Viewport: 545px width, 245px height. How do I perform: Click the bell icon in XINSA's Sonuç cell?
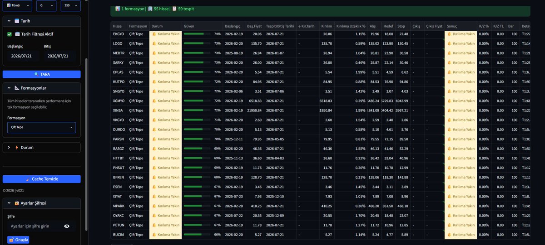(449, 110)
